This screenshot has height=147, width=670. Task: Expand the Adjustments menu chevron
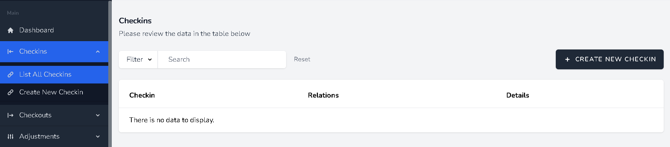[x=98, y=137]
